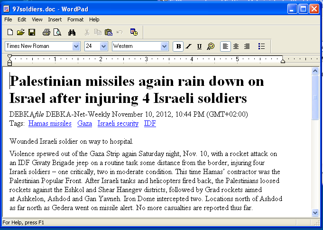The height and width of the screenshot is (230, 323).
Task: Click the scrollbar down arrow
Action: pos(315,212)
